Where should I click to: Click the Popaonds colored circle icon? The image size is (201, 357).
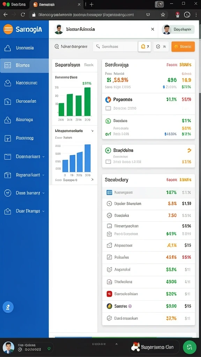[x=108, y=99]
